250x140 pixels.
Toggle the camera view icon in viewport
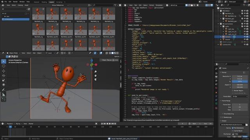[95, 79]
